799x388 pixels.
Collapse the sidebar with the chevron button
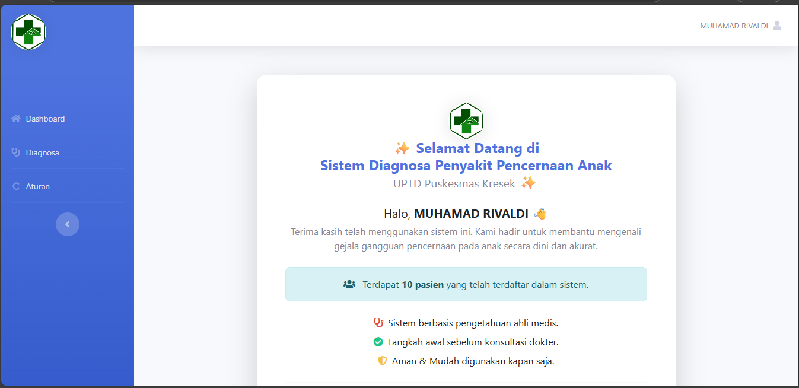[68, 224]
